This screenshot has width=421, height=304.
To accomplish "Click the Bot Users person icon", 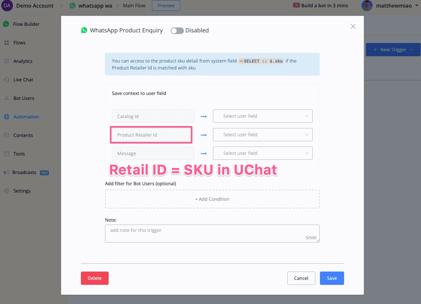I will (x=6, y=98).
